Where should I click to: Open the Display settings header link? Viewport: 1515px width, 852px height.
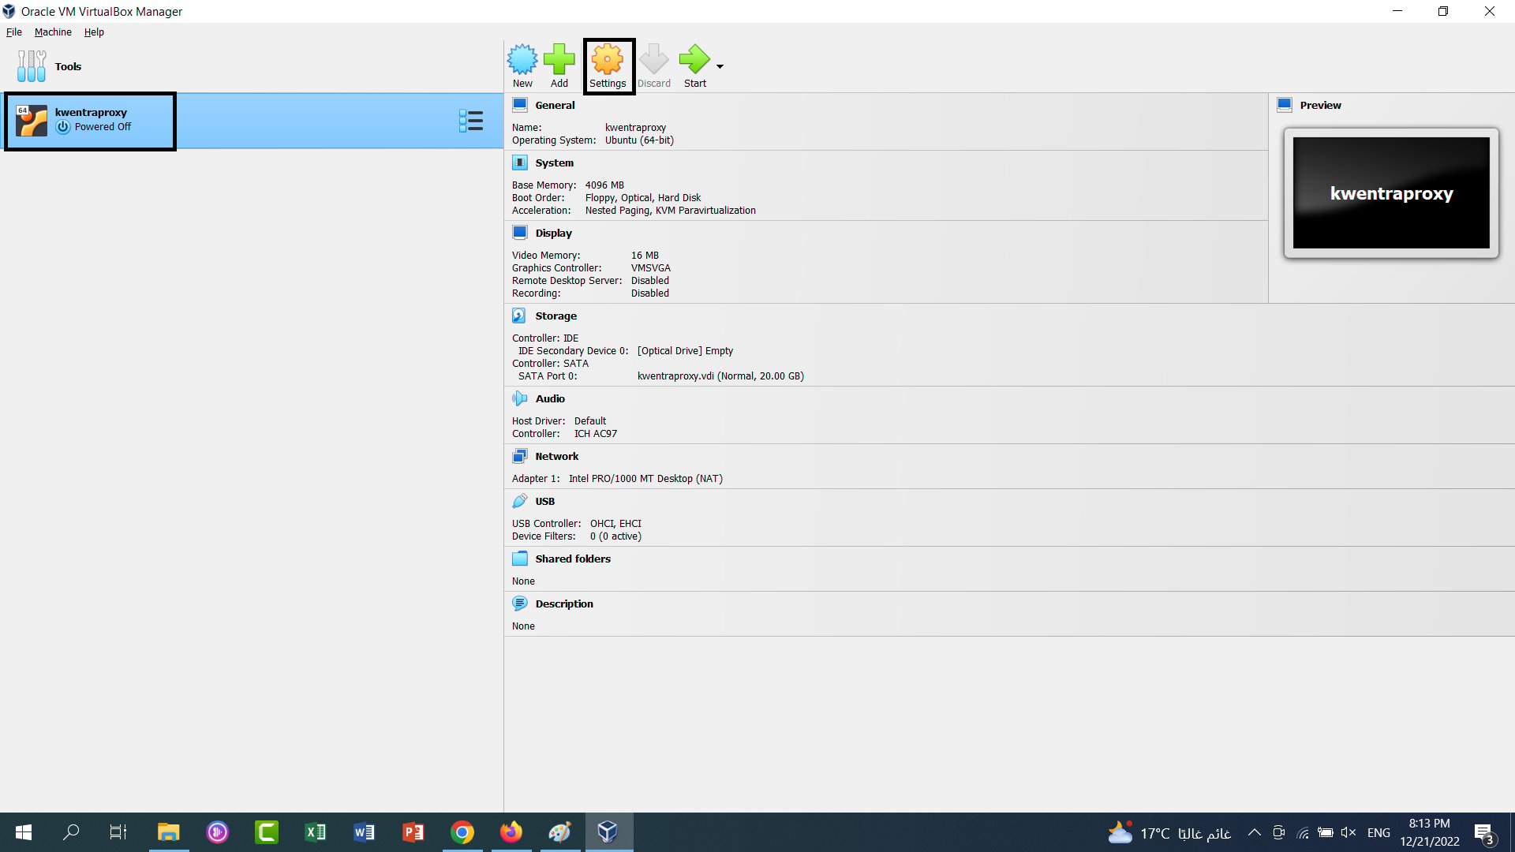(554, 233)
